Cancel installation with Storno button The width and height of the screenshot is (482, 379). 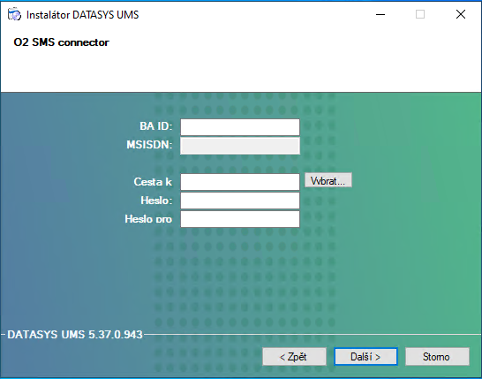click(437, 357)
